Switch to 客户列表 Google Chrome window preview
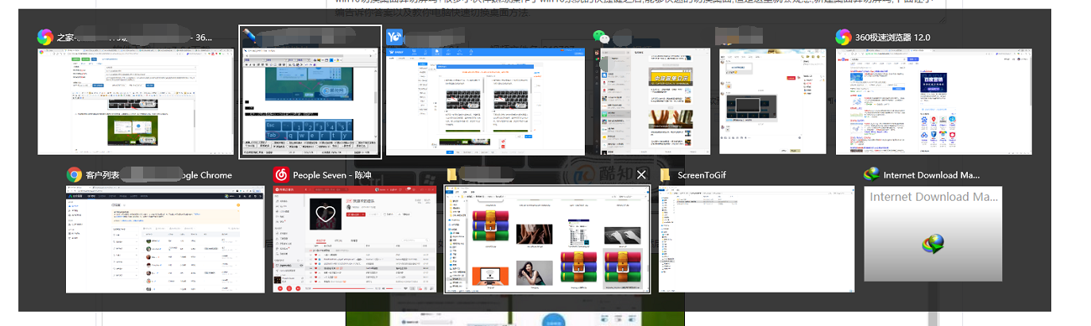Image resolution: width=1091 pixels, height=326 pixels. pos(165,238)
